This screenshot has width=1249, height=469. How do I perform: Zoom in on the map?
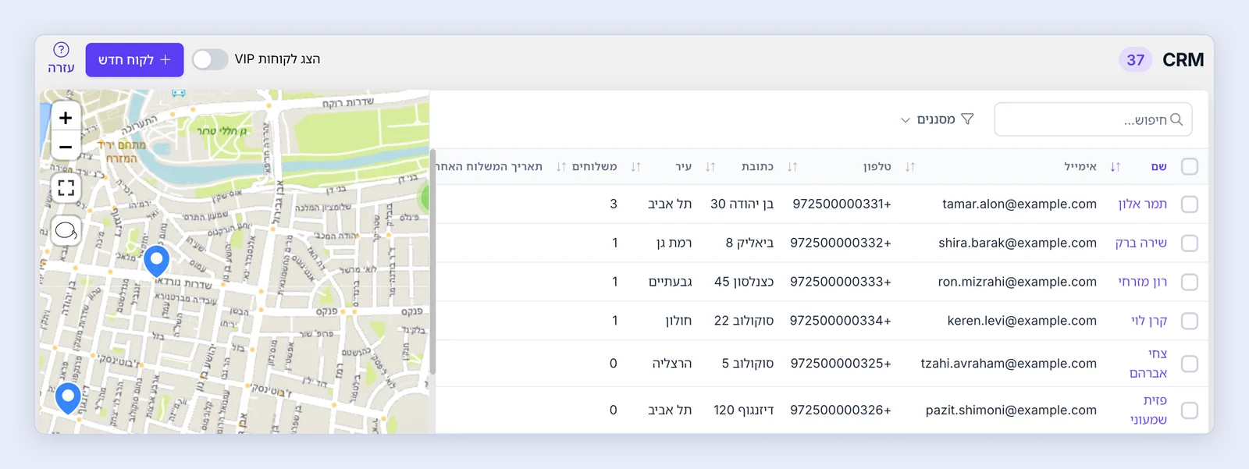point(66,118)
